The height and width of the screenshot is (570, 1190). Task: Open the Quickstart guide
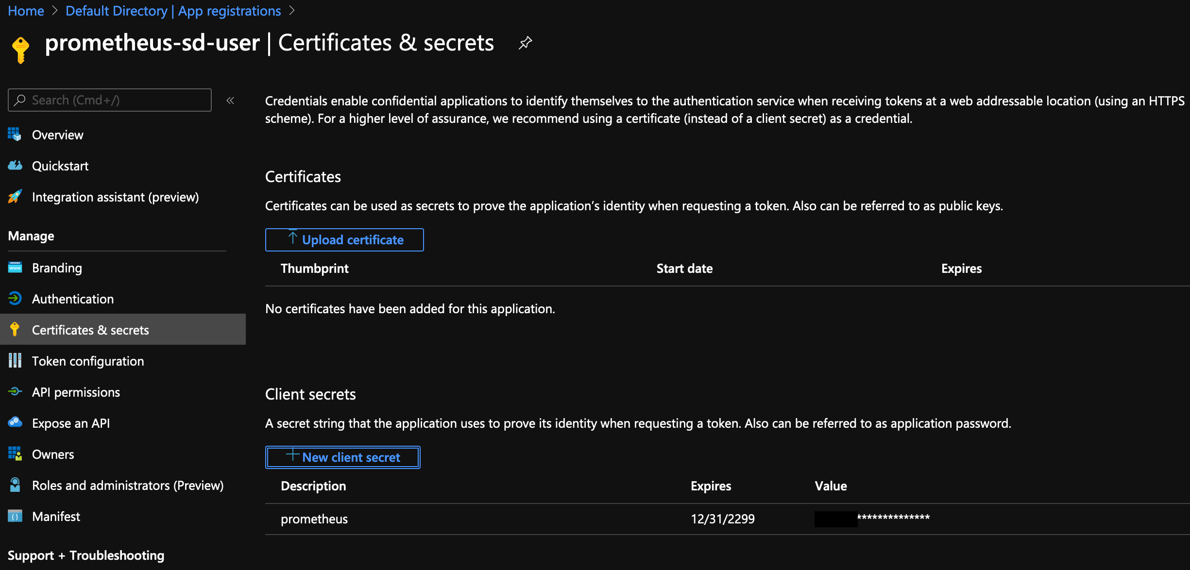coord(60,166)
